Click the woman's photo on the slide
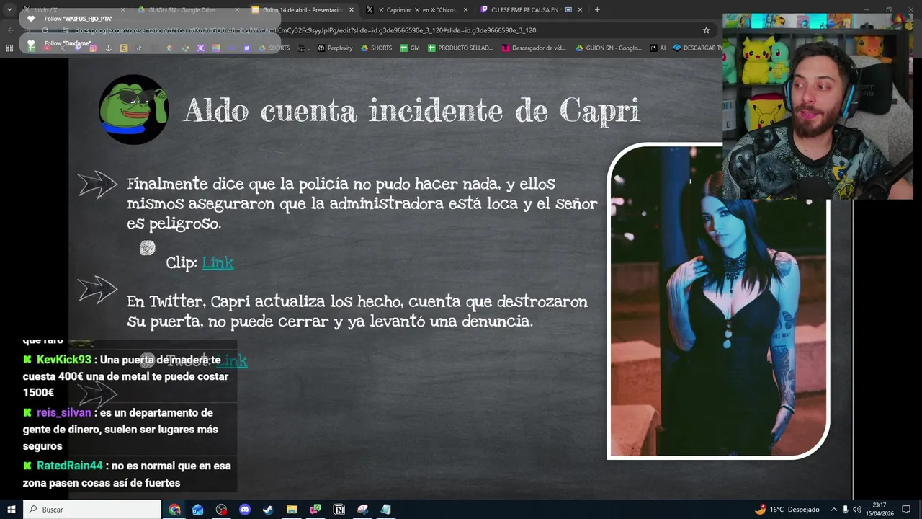 (719, 303)
